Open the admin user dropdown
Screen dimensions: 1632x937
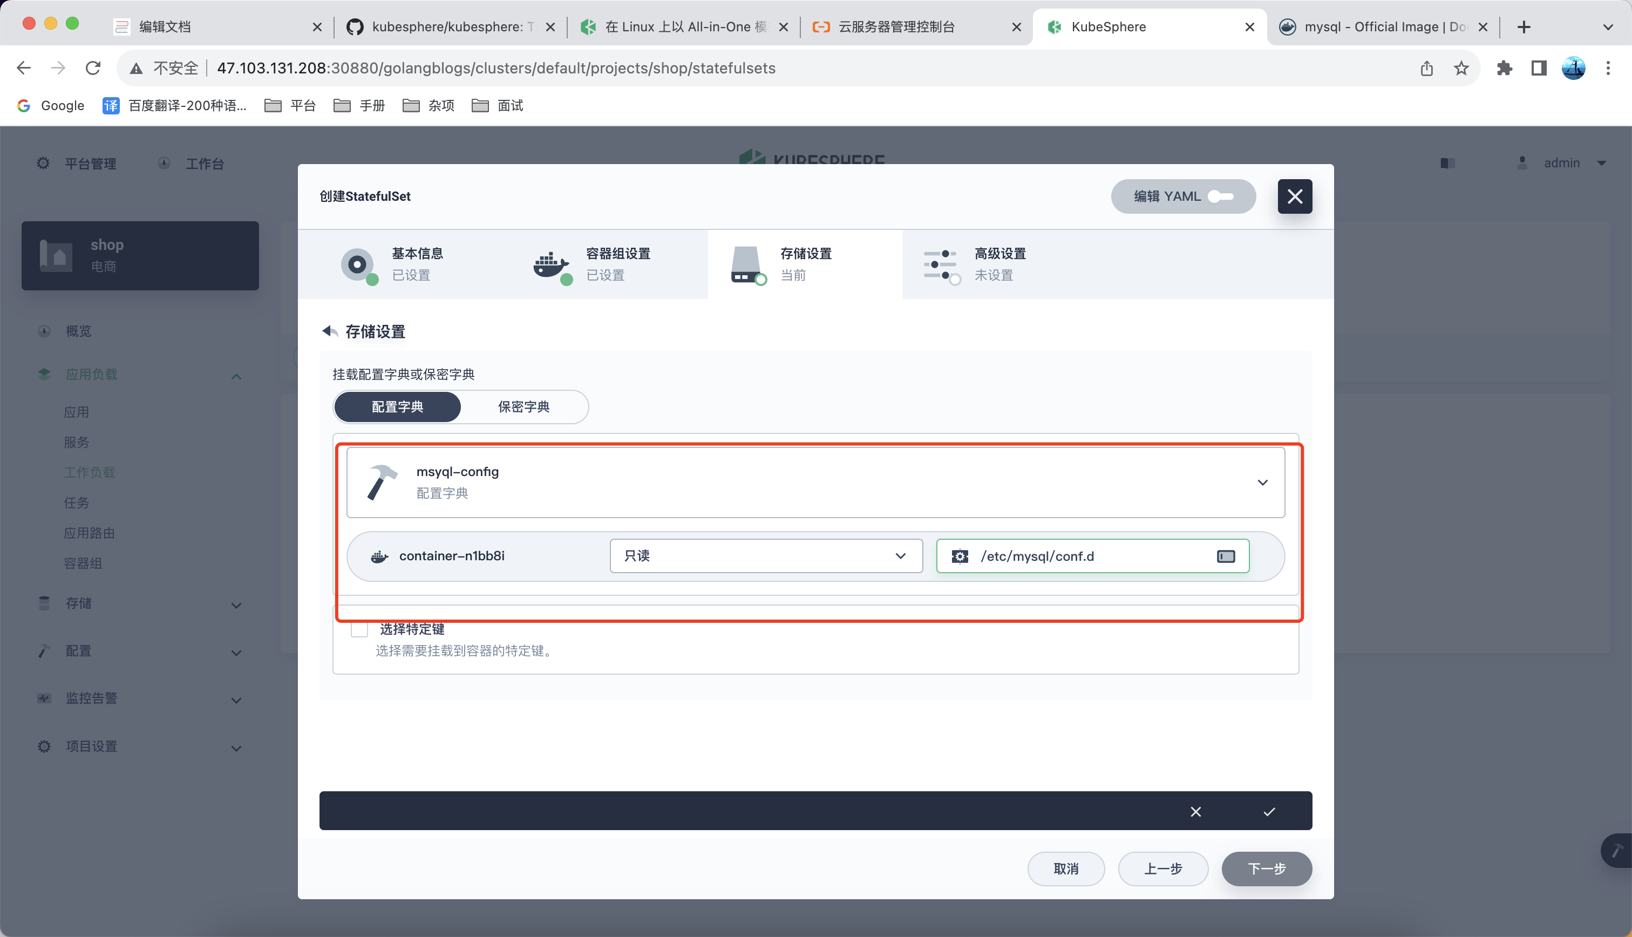(1561, 163)
